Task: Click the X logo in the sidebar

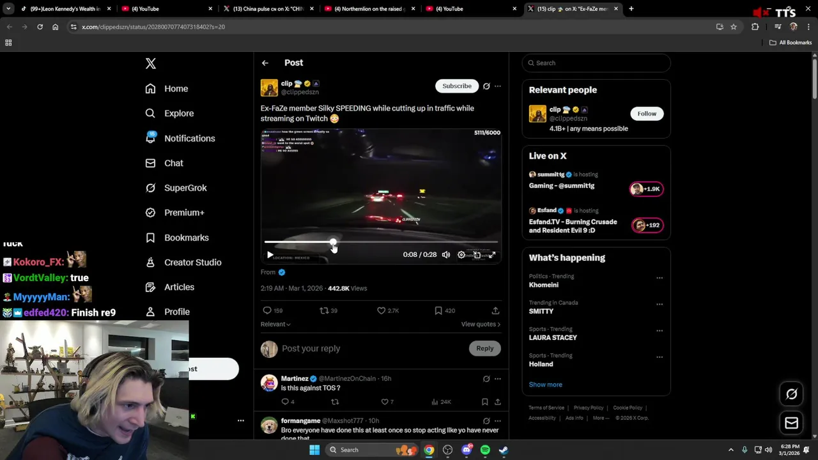Action: click(151, 63)
